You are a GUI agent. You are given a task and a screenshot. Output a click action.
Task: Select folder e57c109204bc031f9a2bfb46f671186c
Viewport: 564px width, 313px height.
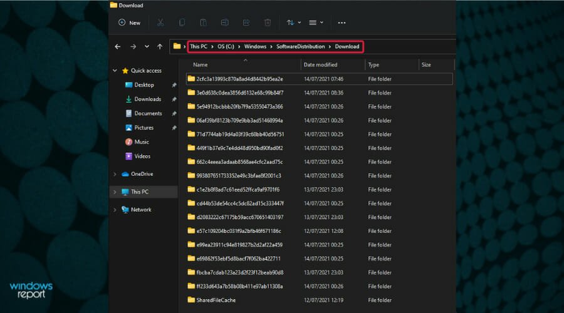click(239, 231)
